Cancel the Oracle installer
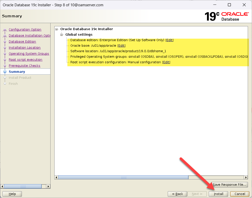The image size is (252, 198). (239, 194)
